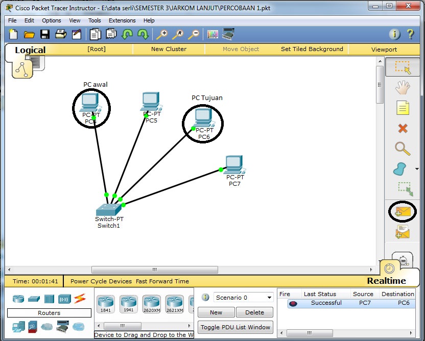The image size is (425, 341).
Task: Open the Activity Wizard icon
Action: click(x=77, y=34)
